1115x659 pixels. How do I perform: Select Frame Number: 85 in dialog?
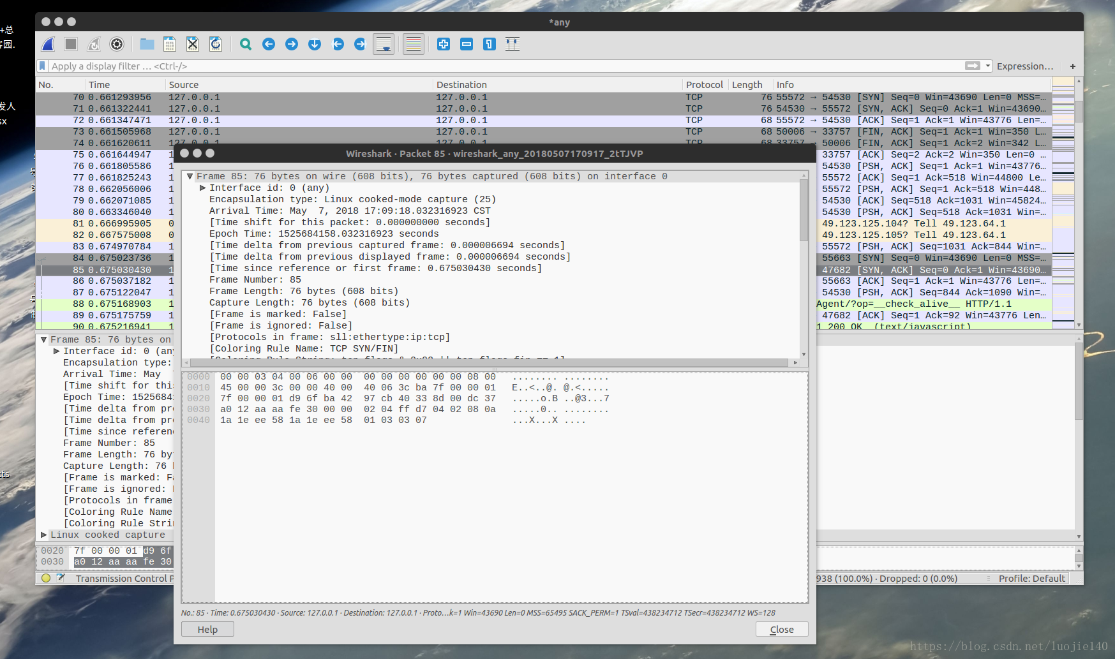[255, 279]
